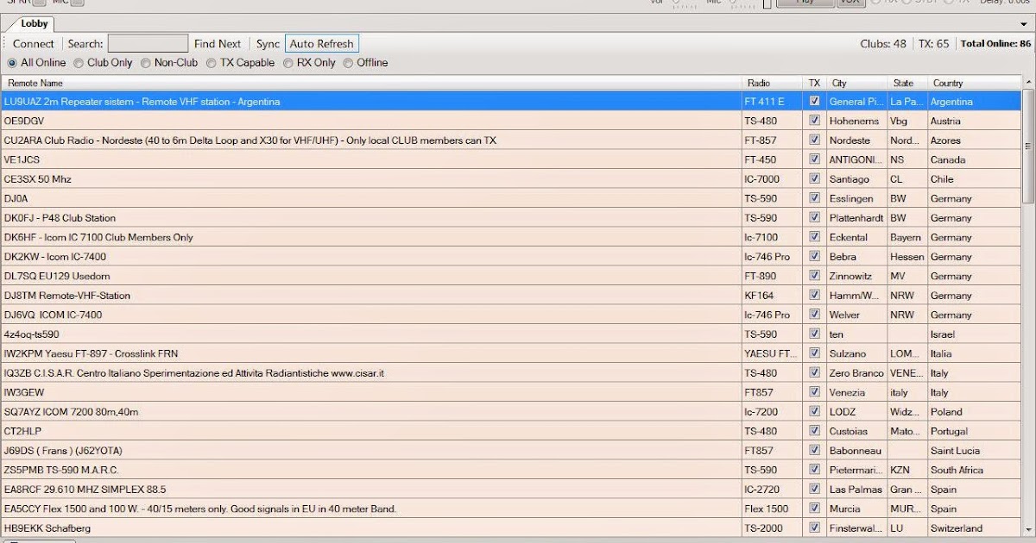Enable VOX transmit mode
The width and height of the screenshot is (1036, 543).
tap(850, 2)
